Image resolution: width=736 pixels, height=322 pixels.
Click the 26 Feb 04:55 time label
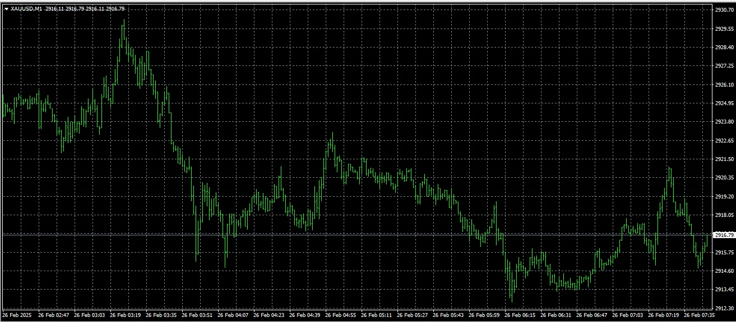pyautogui.click(x=340, y=315)
